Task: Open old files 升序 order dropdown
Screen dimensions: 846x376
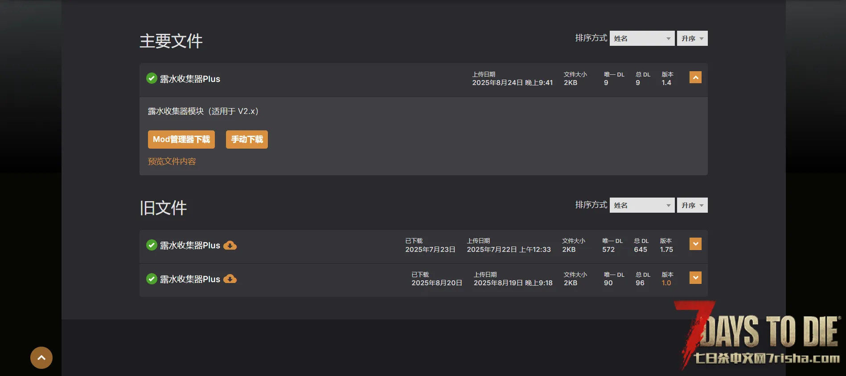Action: [x=692, y=205]
